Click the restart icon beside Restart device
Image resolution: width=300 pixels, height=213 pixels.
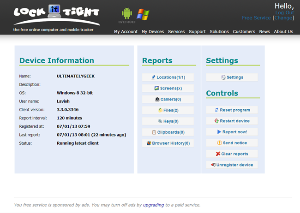point(216,121)
